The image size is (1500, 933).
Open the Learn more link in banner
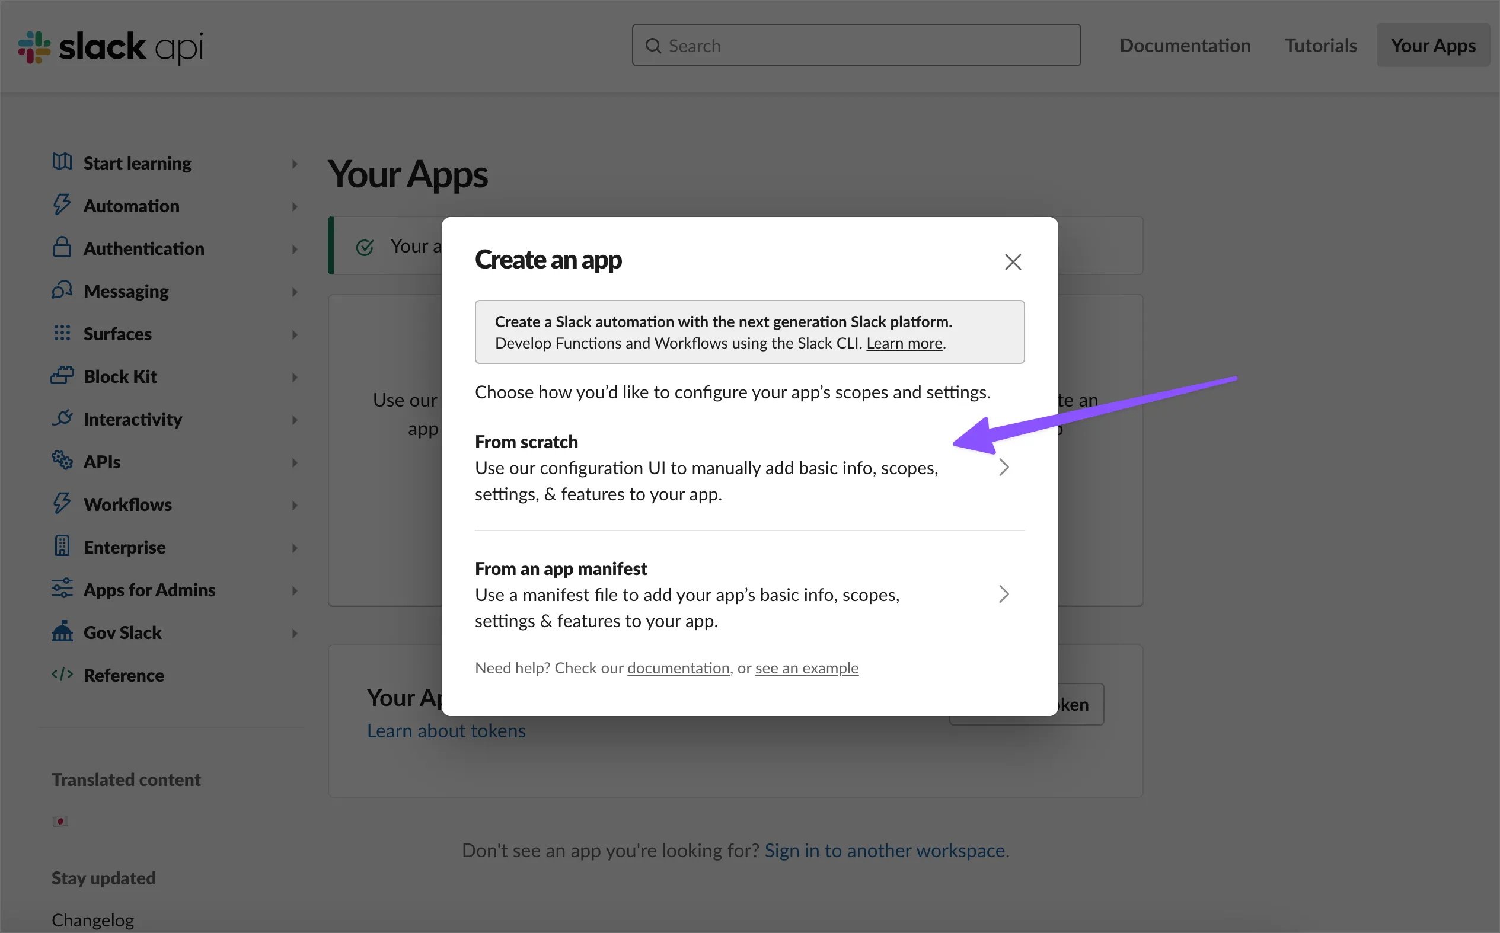(904, 344)
